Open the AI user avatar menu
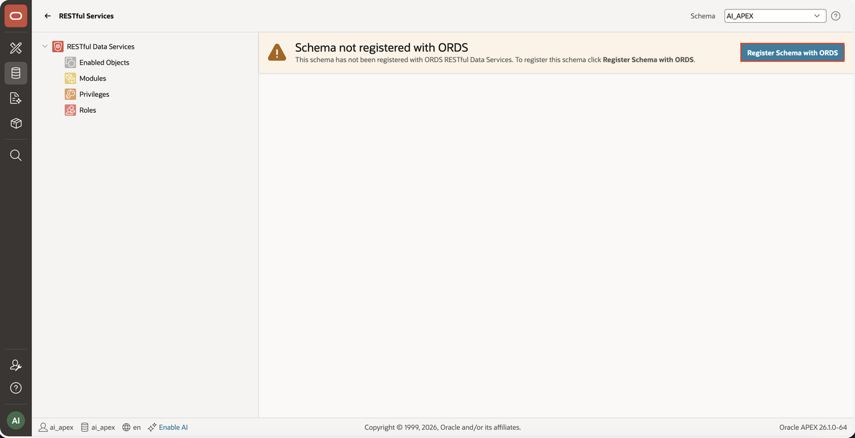855x438 pixels. 16,421
